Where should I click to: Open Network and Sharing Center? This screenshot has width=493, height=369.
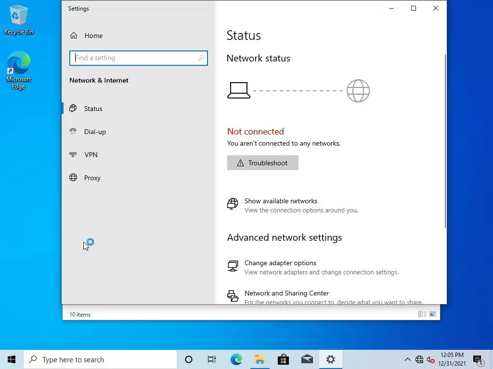coord(325,297)
